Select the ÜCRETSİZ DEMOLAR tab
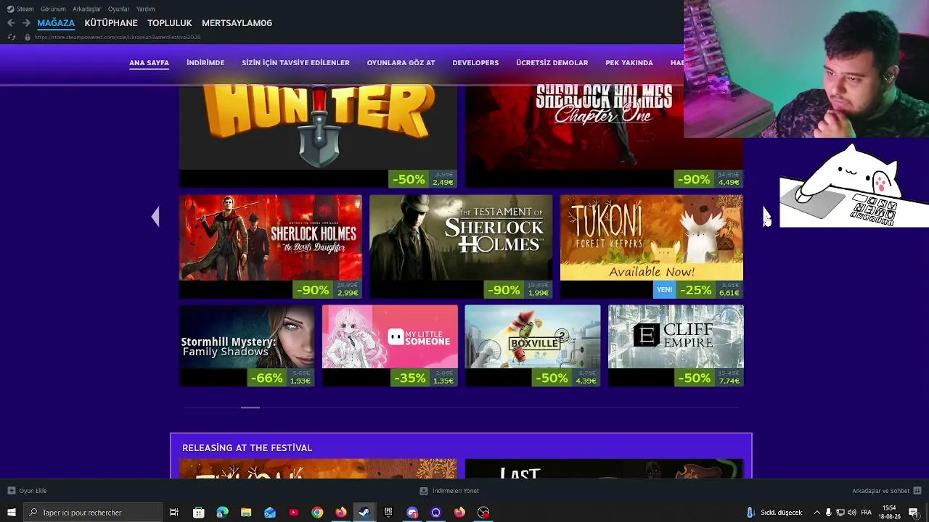Viewport: 929px width, 522px height. 552,63
